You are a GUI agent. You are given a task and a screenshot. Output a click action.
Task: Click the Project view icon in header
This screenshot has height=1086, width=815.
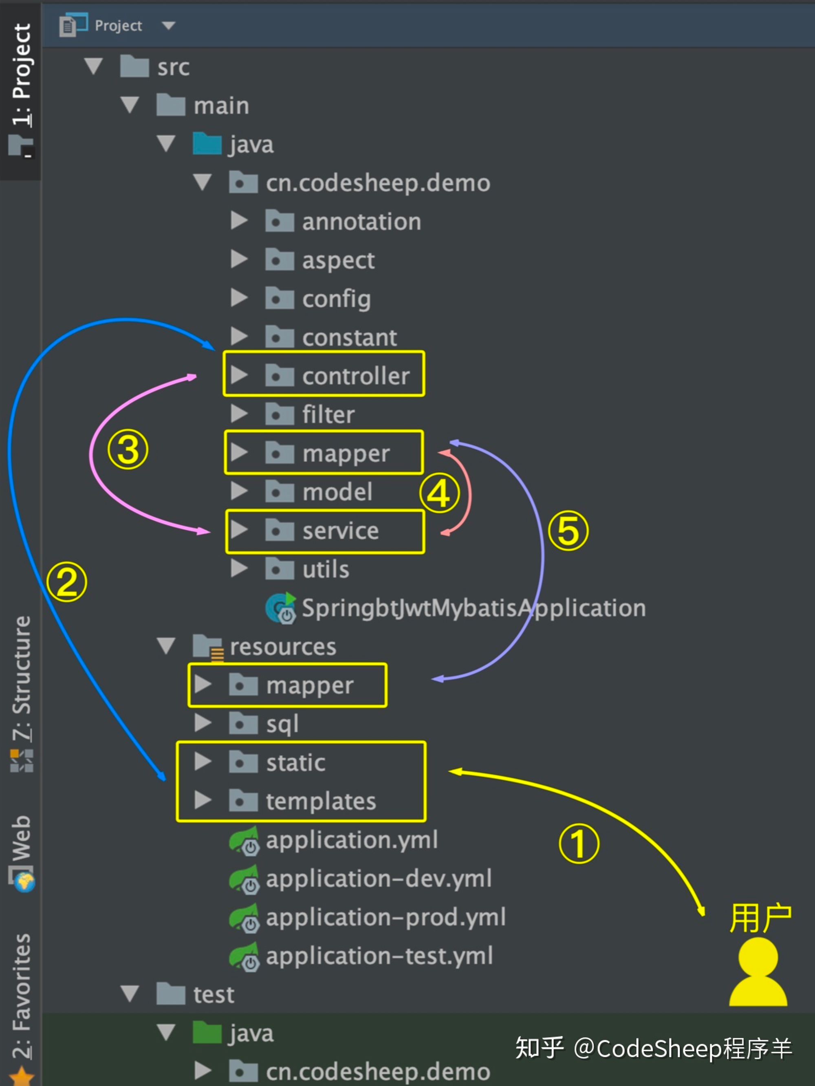pyautogui.click(x=73, y=24)
